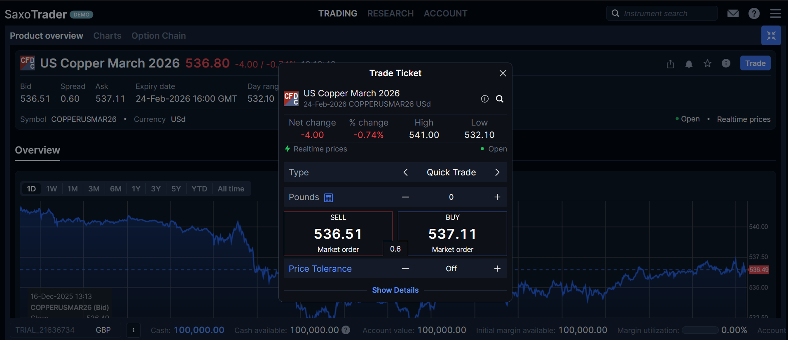This screenshot has height=340, width=788.
Task: Click the account info icon near GBP
Action: 133,330
